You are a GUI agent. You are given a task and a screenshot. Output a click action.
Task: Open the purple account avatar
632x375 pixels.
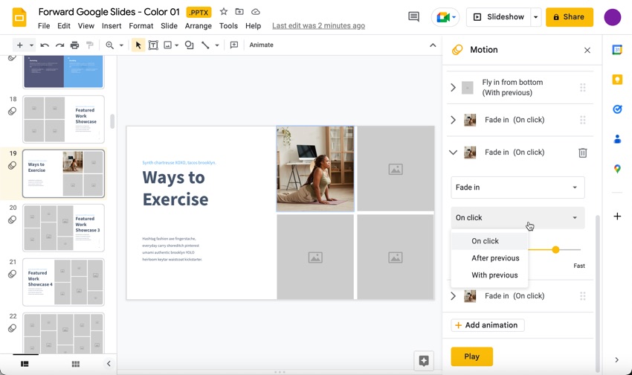(x=612, y=17)
